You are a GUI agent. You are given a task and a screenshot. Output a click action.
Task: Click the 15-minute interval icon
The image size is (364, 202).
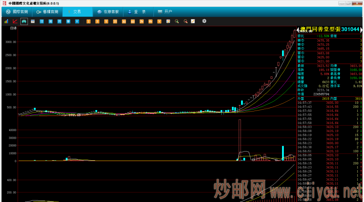(115, 22)
